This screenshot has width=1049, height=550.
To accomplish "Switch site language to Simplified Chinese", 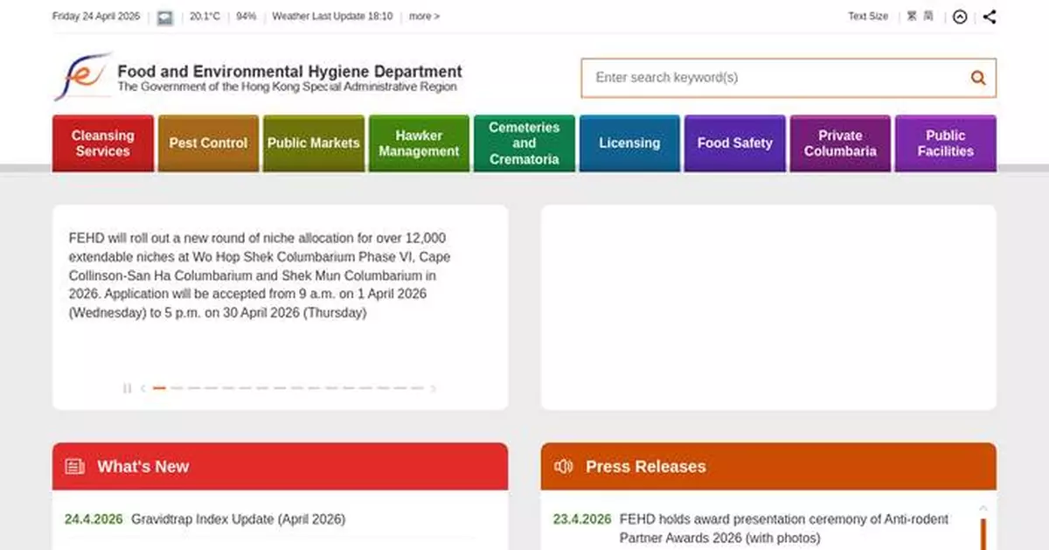I will [927, 16].
